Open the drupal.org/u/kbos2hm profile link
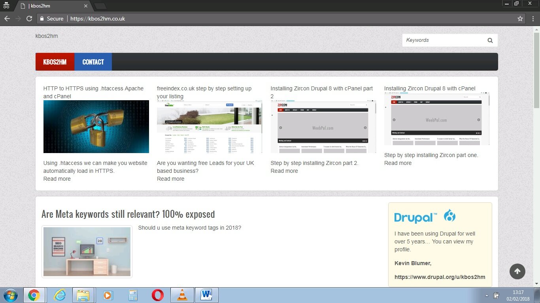The image size is (540, 303). tap(440, 277)
